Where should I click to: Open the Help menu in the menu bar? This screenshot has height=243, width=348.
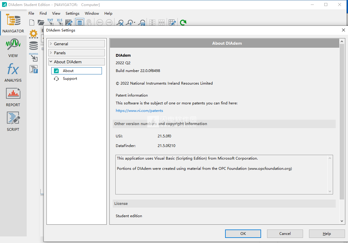pos(108,13)
